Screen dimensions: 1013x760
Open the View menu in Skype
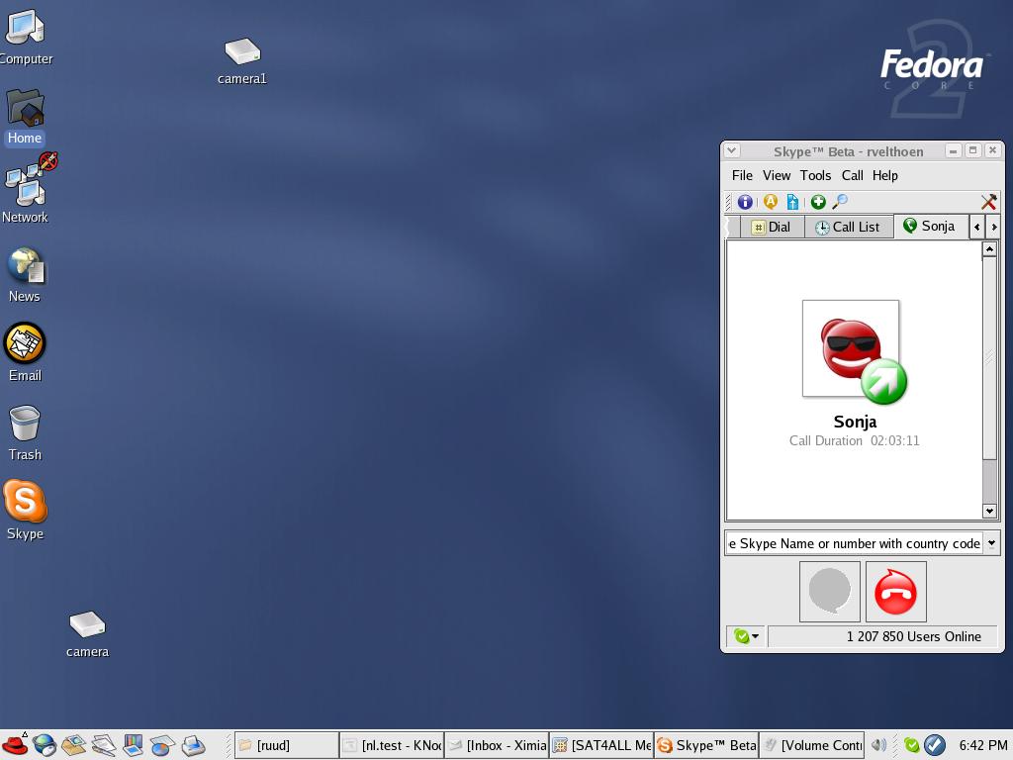(777, 176)
